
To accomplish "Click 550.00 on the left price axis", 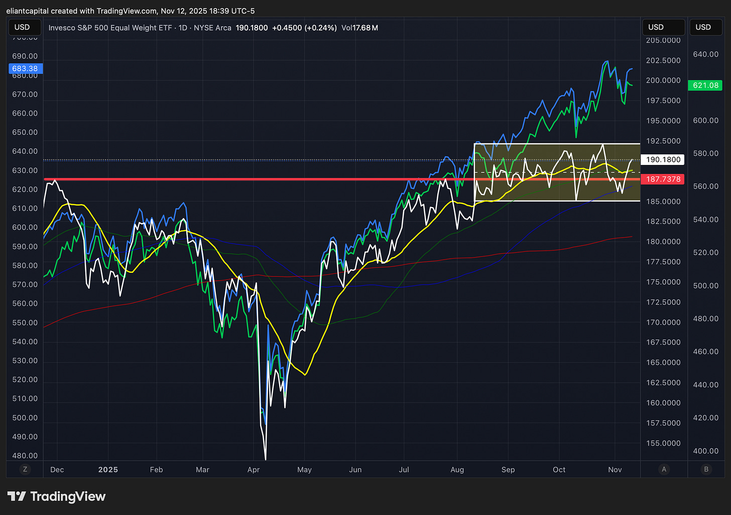I will click(x=25, y=322).
